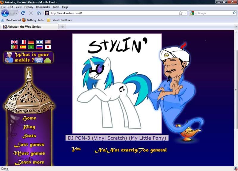Viewport: 238px width, 171px height.
Task: Open a new tab with the plus button
Action: [62, 27]
